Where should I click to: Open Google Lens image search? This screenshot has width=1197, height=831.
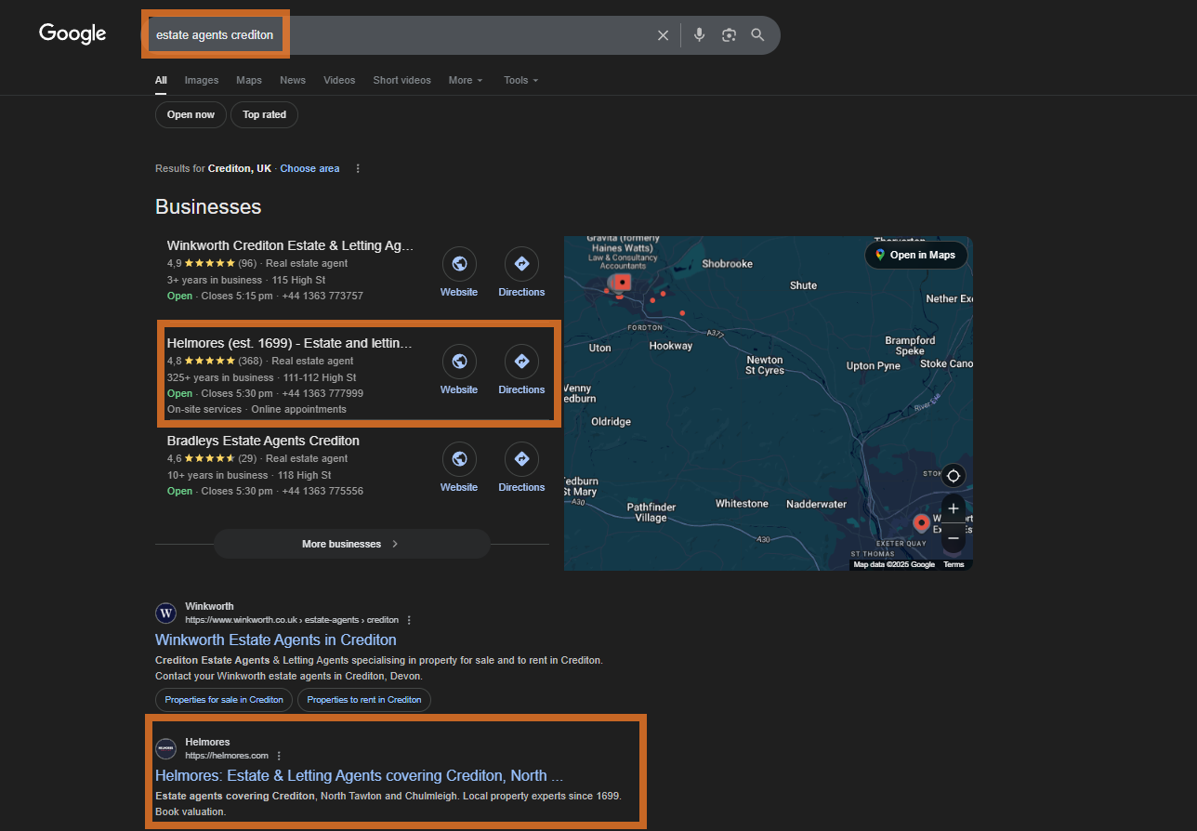(730, 35)
